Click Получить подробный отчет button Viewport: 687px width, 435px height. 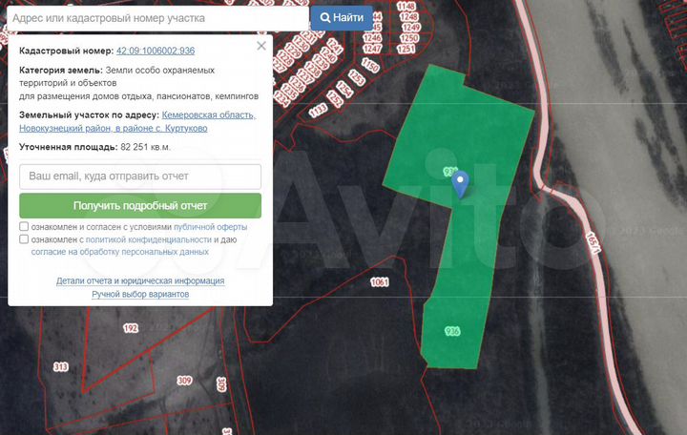click(x=140, y=206)
